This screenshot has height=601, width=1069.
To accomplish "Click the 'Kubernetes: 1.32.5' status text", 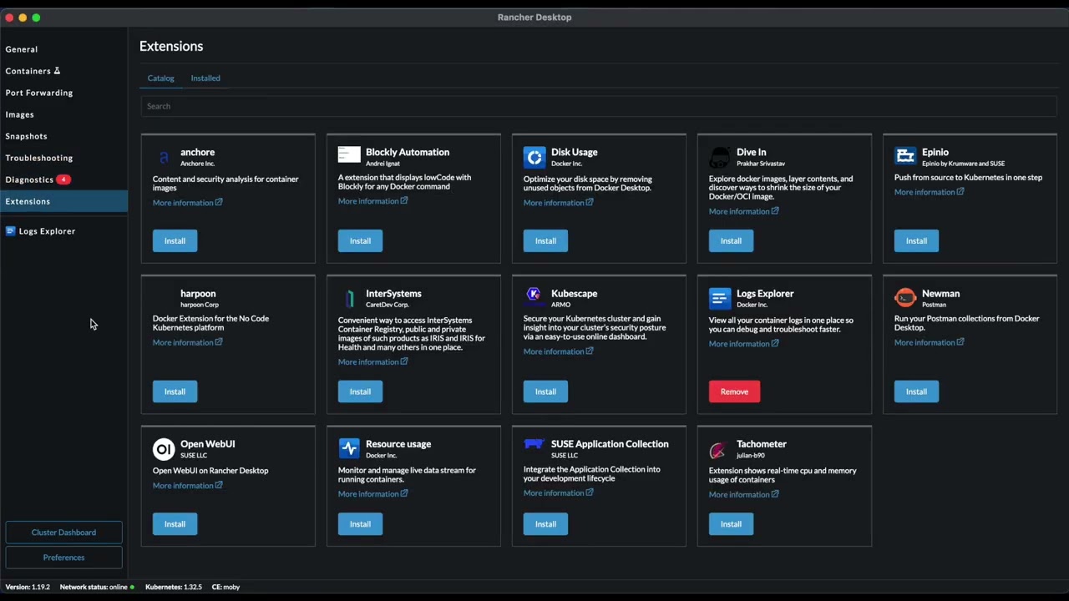I will (x=174, y=587).
